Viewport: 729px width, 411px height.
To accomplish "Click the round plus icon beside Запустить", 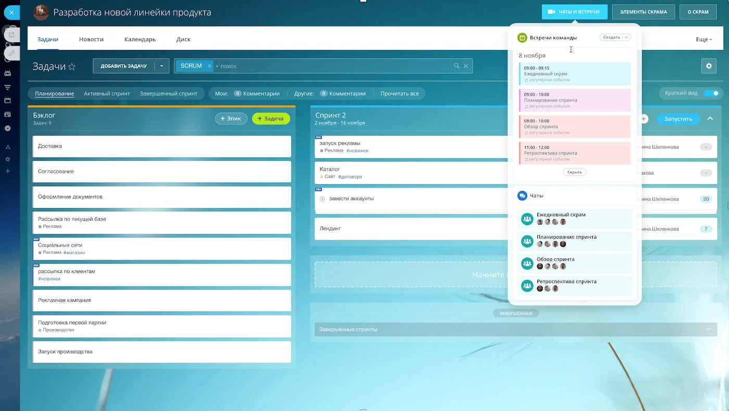I will 644,119.
